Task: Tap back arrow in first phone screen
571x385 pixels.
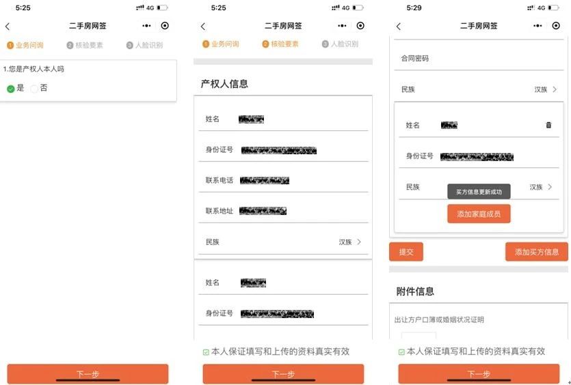Action: 8,26
